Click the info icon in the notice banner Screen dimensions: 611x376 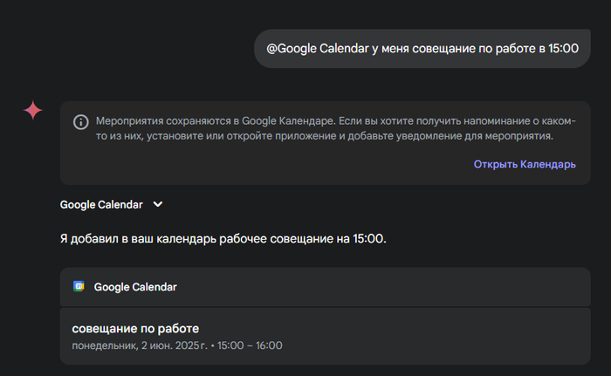click(80, 121)
